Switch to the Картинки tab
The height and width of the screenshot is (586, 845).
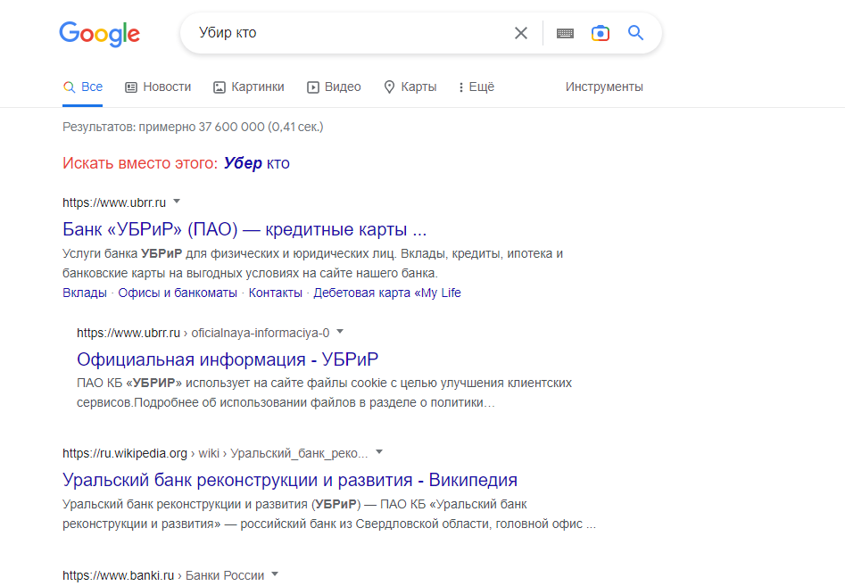[249, 87]
